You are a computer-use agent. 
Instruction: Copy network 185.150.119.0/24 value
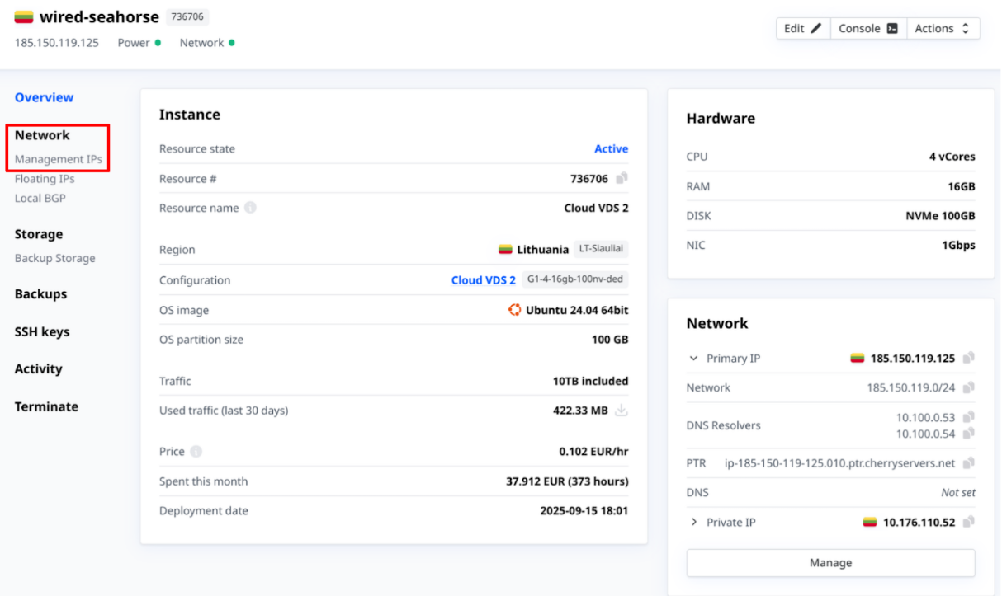pyautogui.click(x=969, y=387)
